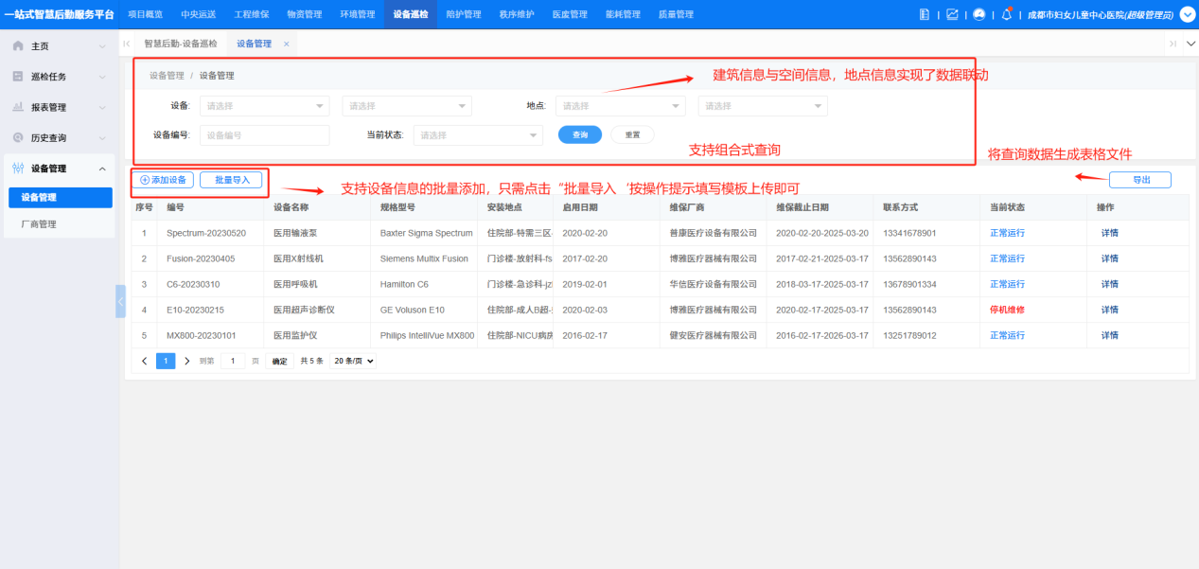This screenshot has width=1199, height=569.
Task: Select 环境管理 in top navigation
Action: pos(357,14)
